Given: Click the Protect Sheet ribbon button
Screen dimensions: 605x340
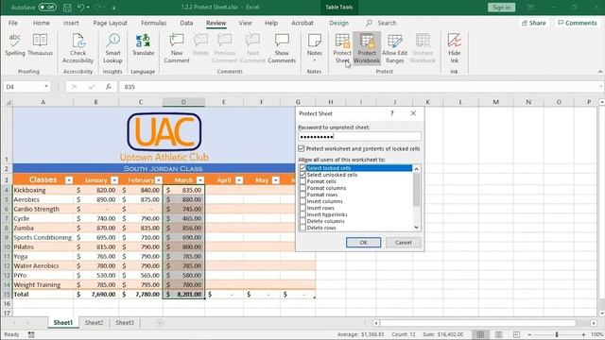Looking at the screenshot, I should (342, 48).
